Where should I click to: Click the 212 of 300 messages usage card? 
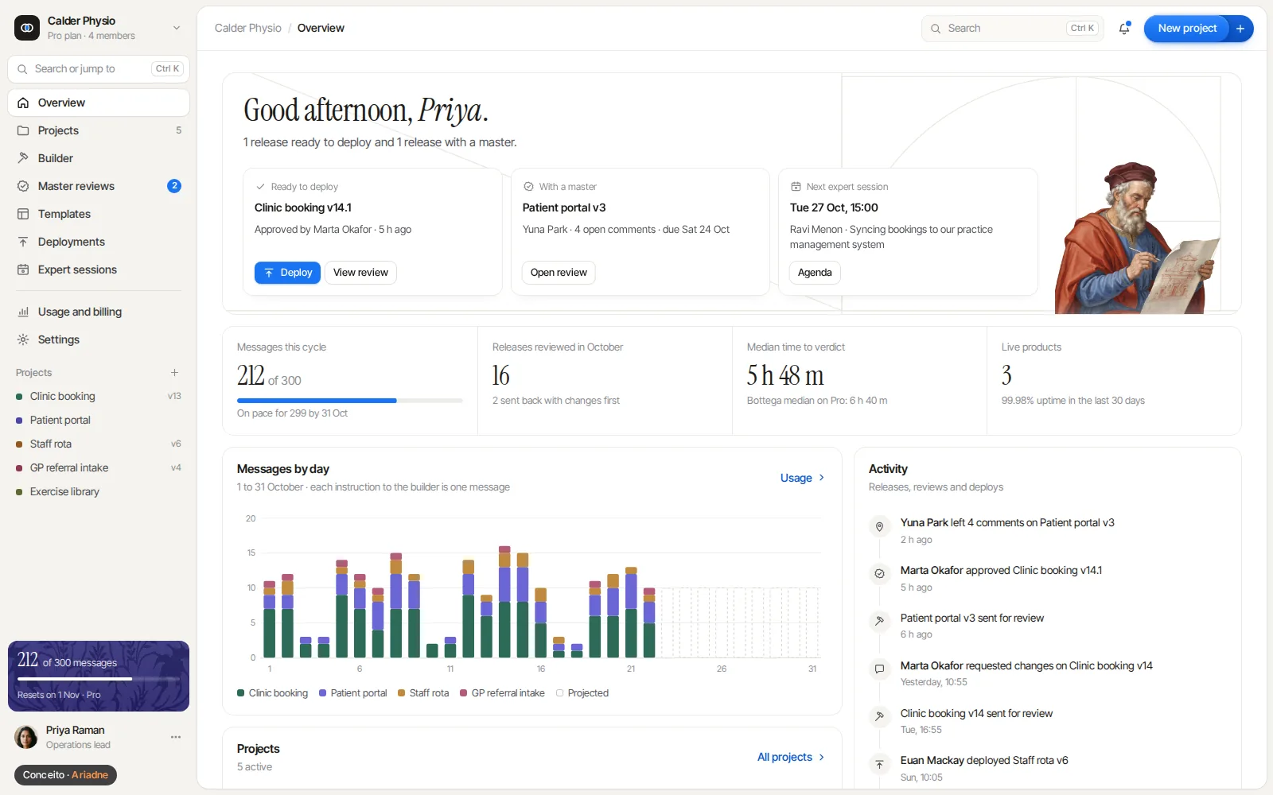[x=99, y=676]
